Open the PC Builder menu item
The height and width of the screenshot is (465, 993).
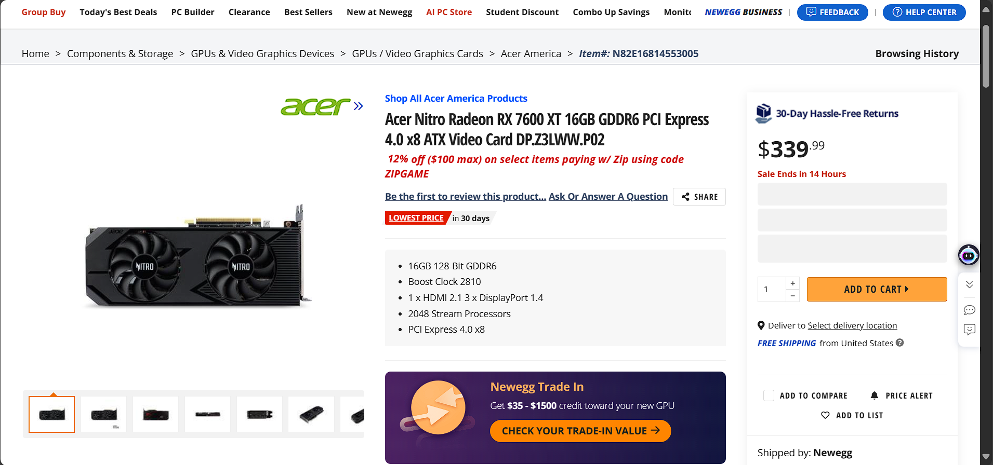(193, 12)
